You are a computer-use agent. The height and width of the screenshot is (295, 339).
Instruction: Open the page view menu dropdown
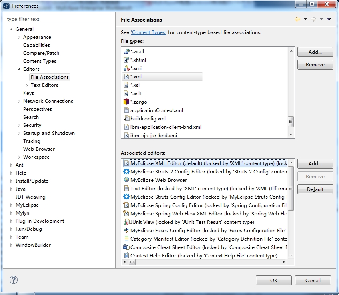329,19
